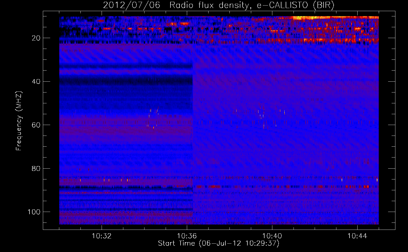Click the 100 frequency tick label

(34, 212)
